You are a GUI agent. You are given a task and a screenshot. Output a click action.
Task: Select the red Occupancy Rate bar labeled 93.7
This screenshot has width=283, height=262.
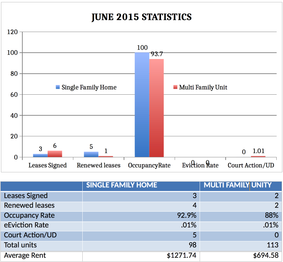point(156,108)
